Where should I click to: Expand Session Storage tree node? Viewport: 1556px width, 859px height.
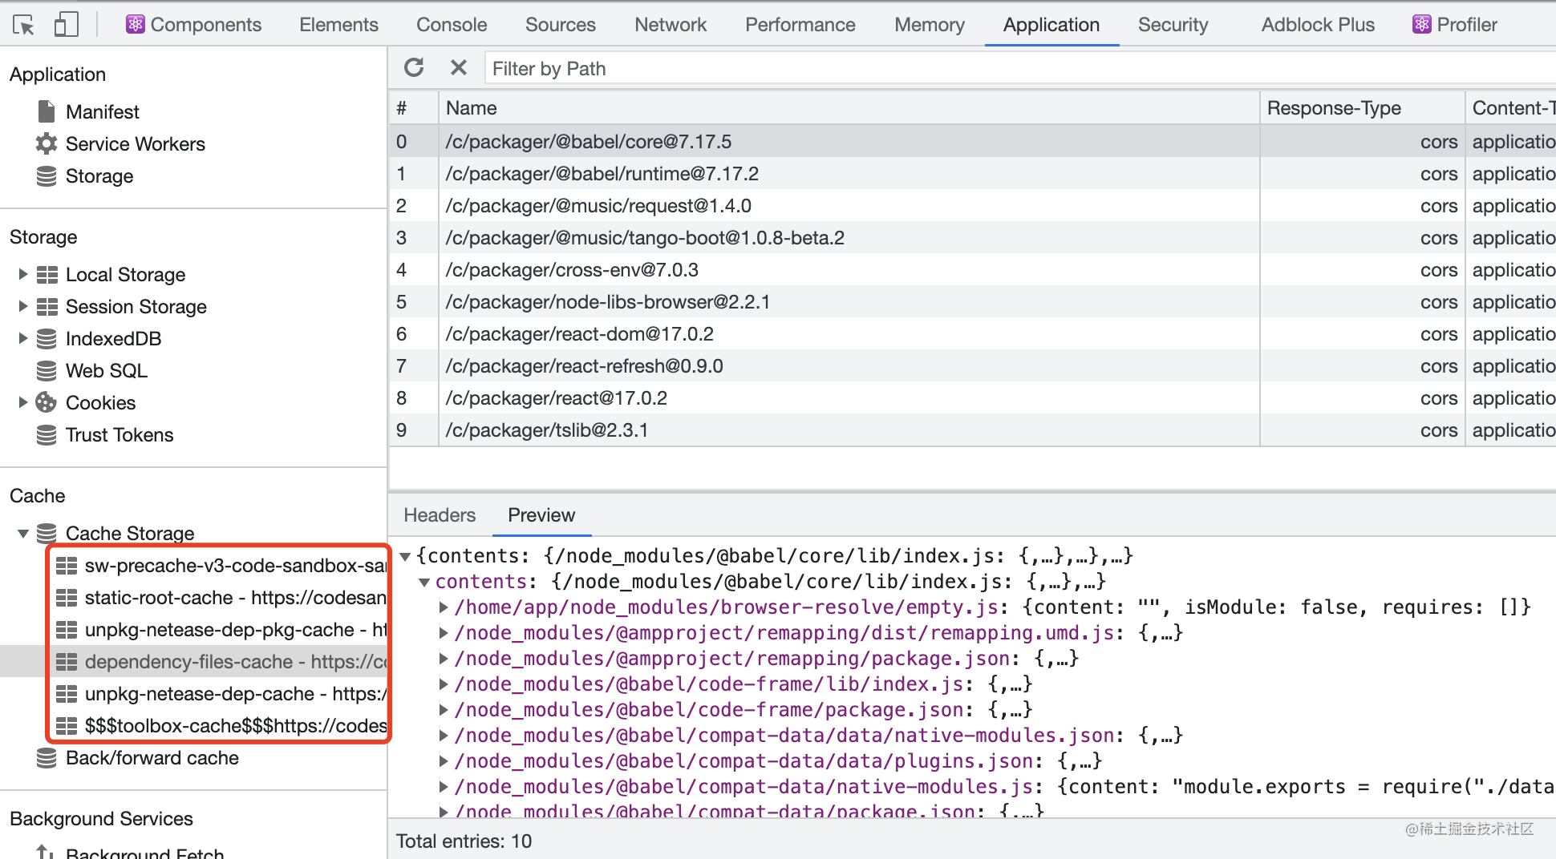22,307
